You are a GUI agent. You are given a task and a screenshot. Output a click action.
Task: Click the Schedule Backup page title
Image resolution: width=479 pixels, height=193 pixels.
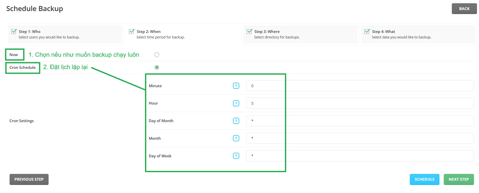(35, 9)
